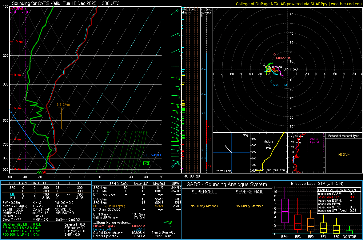Viewport: 363px width, 240px height.
Task: Click the '55/22 LM' hodograph label
Action: 280,85
